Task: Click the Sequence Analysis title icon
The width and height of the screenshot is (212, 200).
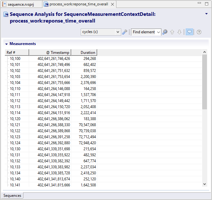Action: click(6, 15)
